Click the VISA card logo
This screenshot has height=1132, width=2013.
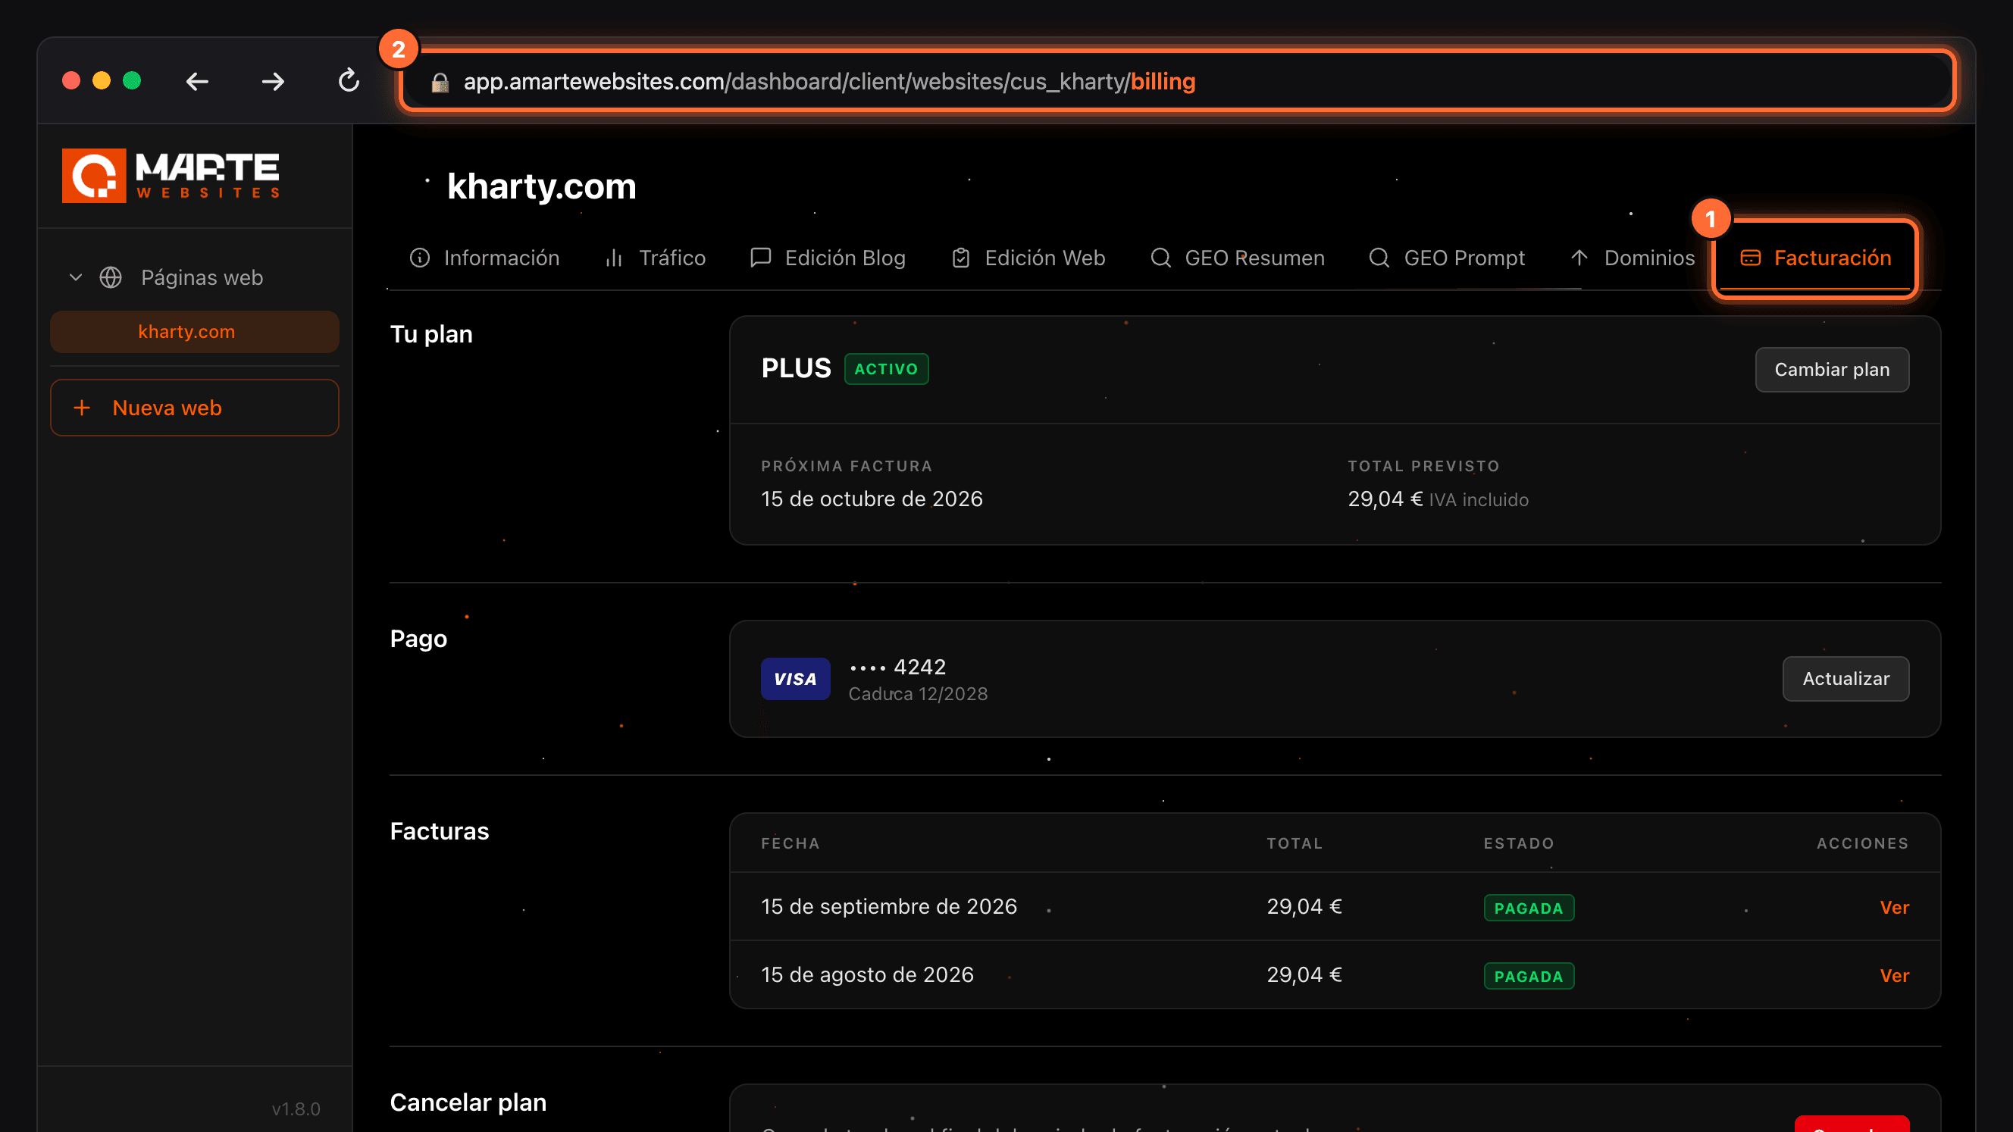pos(796,679)
